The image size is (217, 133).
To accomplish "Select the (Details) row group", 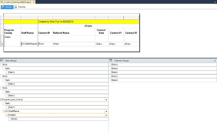I will coord(55,115).
